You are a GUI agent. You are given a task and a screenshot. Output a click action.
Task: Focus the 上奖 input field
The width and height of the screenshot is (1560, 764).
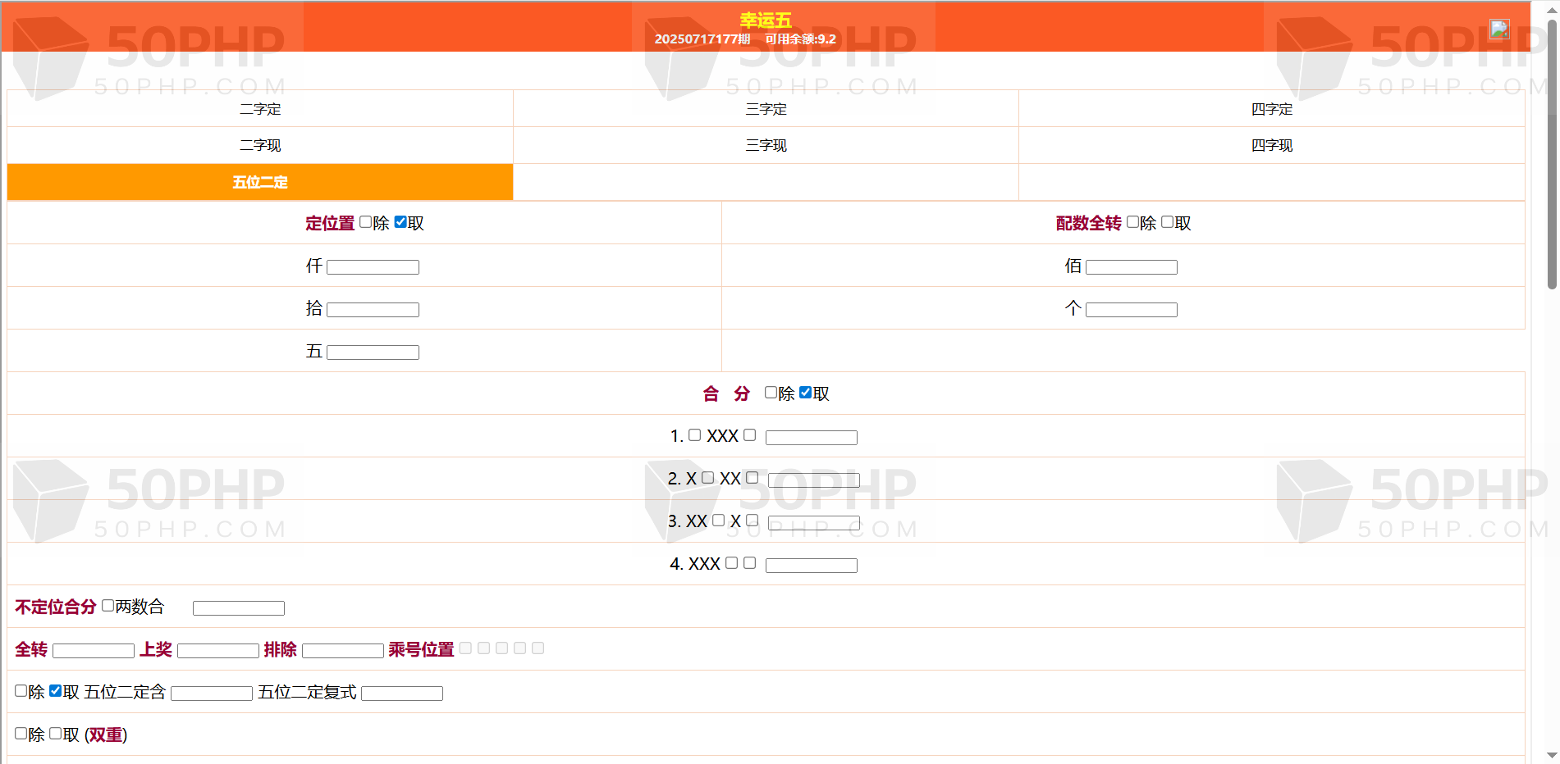pos(218,651)
